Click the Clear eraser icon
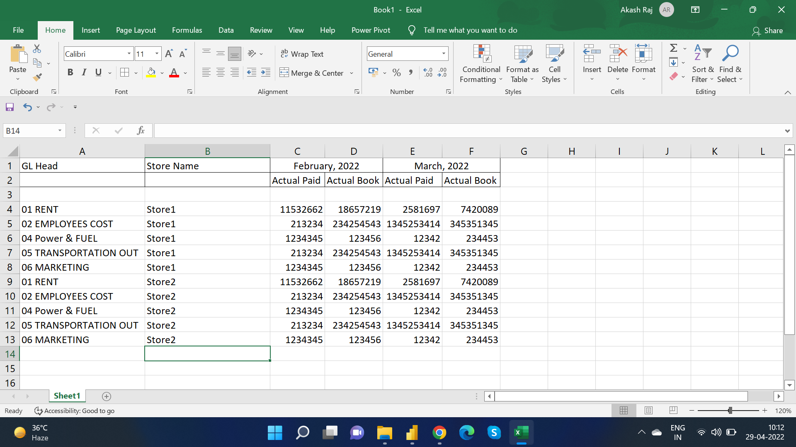The image size is (796, 447). coord(674,76)
